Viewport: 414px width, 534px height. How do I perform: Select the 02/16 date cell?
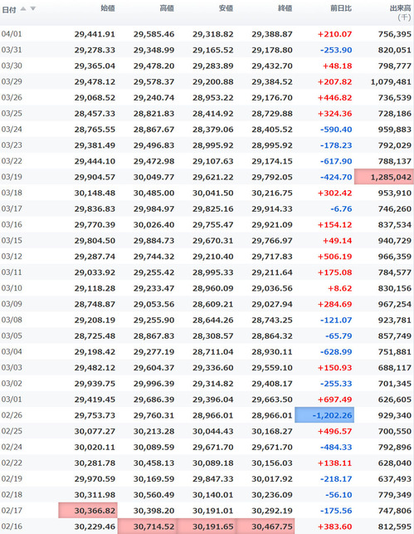click(12, 527)
